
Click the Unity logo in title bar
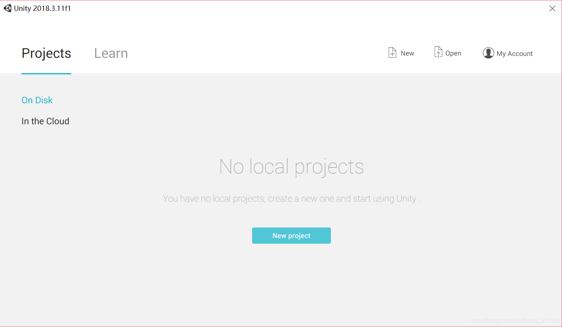click(x=8, y=8)
